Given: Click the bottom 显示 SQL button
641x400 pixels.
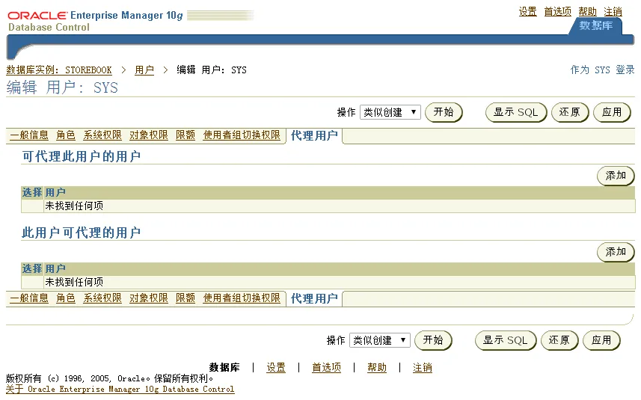Looking at the screenshot, I should (506, 340).
